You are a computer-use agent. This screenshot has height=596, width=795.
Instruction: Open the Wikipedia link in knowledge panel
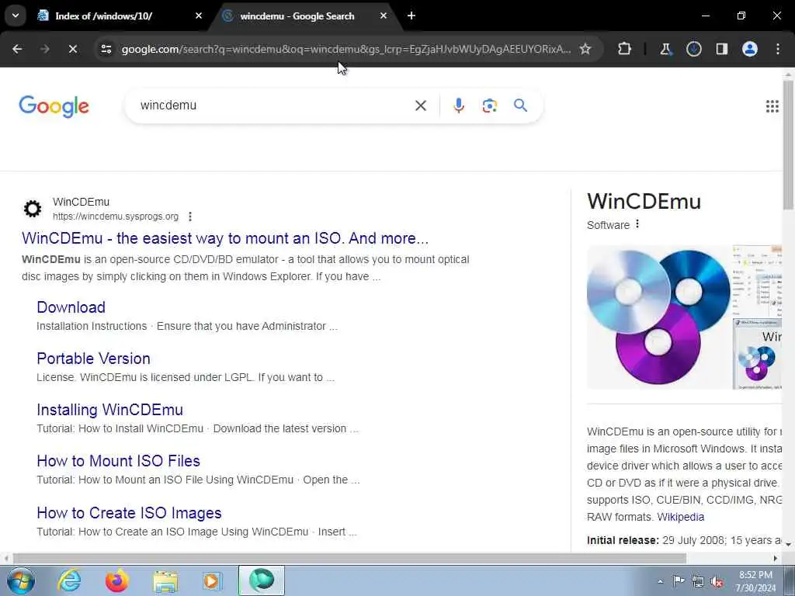(680, 517)
